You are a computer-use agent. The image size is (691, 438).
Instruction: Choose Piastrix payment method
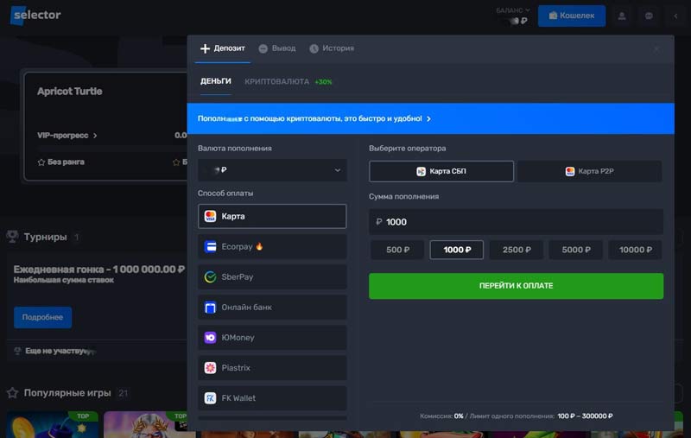(271, 368)
